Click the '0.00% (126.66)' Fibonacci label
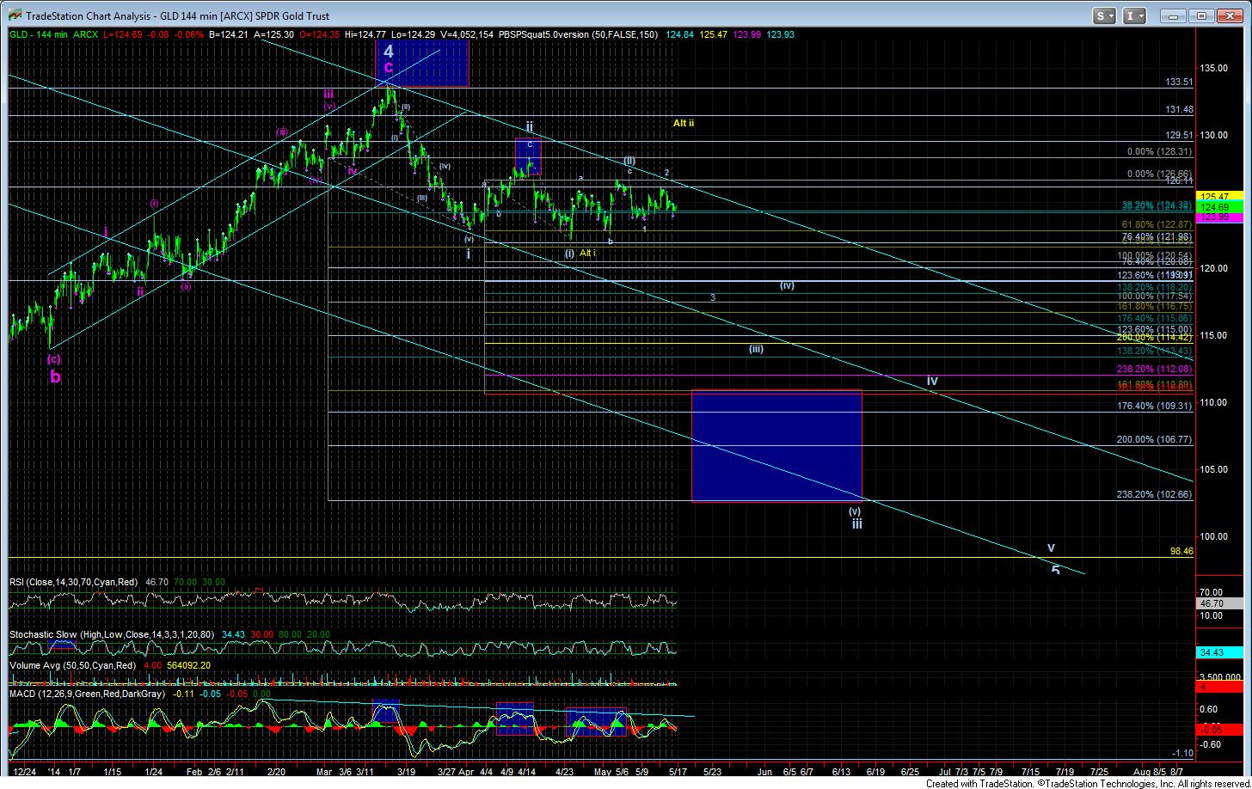 [1159, 174]
